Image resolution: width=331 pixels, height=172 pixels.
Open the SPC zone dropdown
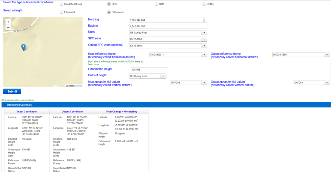point(204,39)
